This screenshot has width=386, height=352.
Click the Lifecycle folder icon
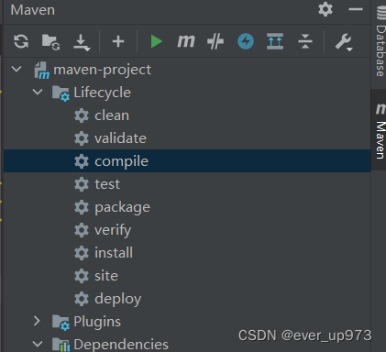pyautogui.click(x=61, y=93)
